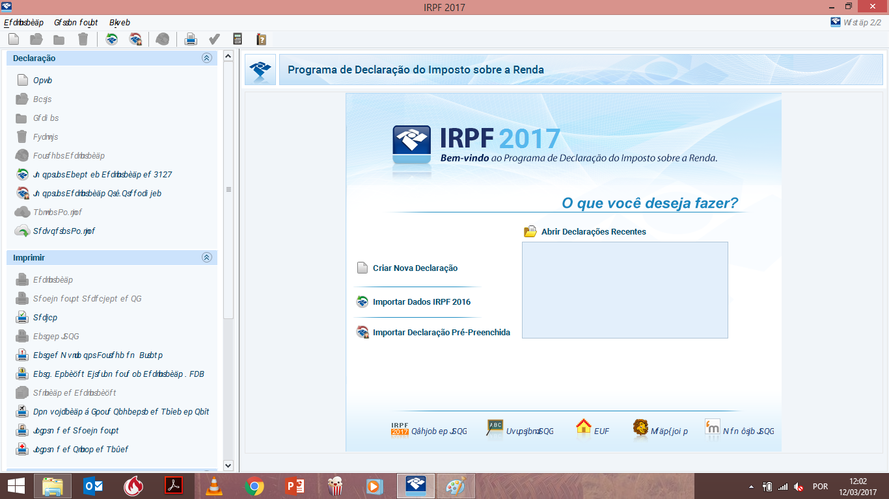
Task: Open the 'Gfssbn foubt' menu
Action: pyautogui.click(x=76, y=22)
